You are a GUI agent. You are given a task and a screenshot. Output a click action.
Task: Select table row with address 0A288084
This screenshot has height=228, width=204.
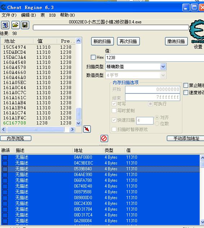coord(100,221)
